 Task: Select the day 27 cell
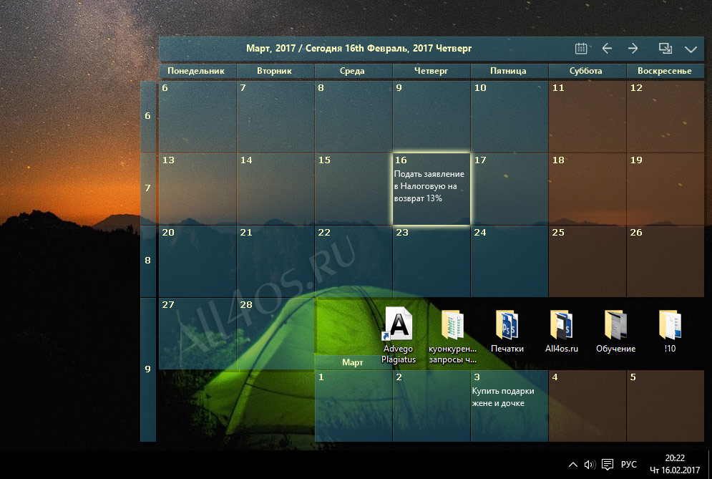(x=197, y=333)
